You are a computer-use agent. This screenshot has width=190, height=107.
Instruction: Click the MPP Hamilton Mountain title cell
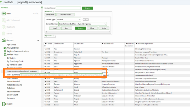[110, 64]
